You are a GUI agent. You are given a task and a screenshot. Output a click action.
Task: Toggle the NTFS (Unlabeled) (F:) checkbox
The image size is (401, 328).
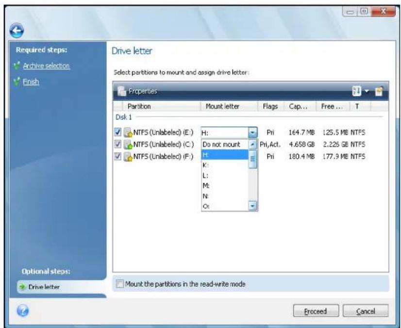(x=117, y=156)
